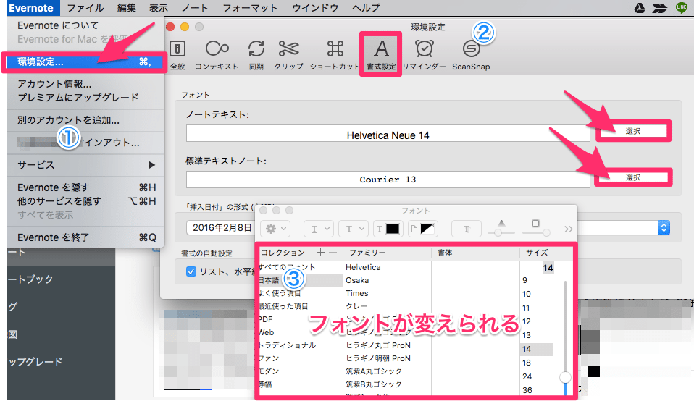Toggle the リスト auto-format checkbox
The height and width of the screenshot is (401, 694).
(x=191, y=271)
